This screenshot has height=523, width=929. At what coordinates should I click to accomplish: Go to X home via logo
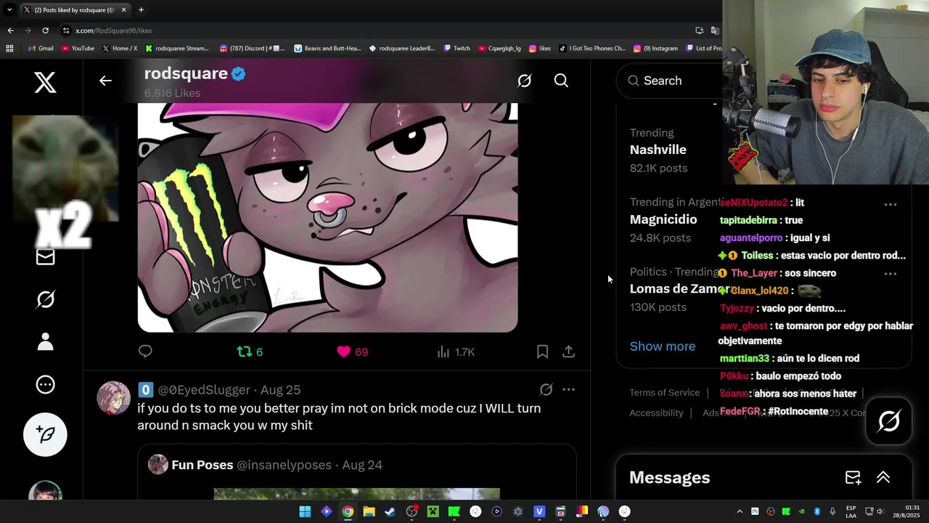point(45,82)
